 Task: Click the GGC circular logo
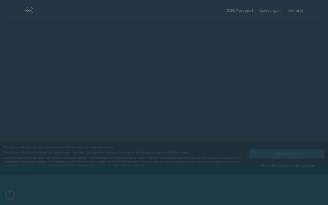(29, 10)
